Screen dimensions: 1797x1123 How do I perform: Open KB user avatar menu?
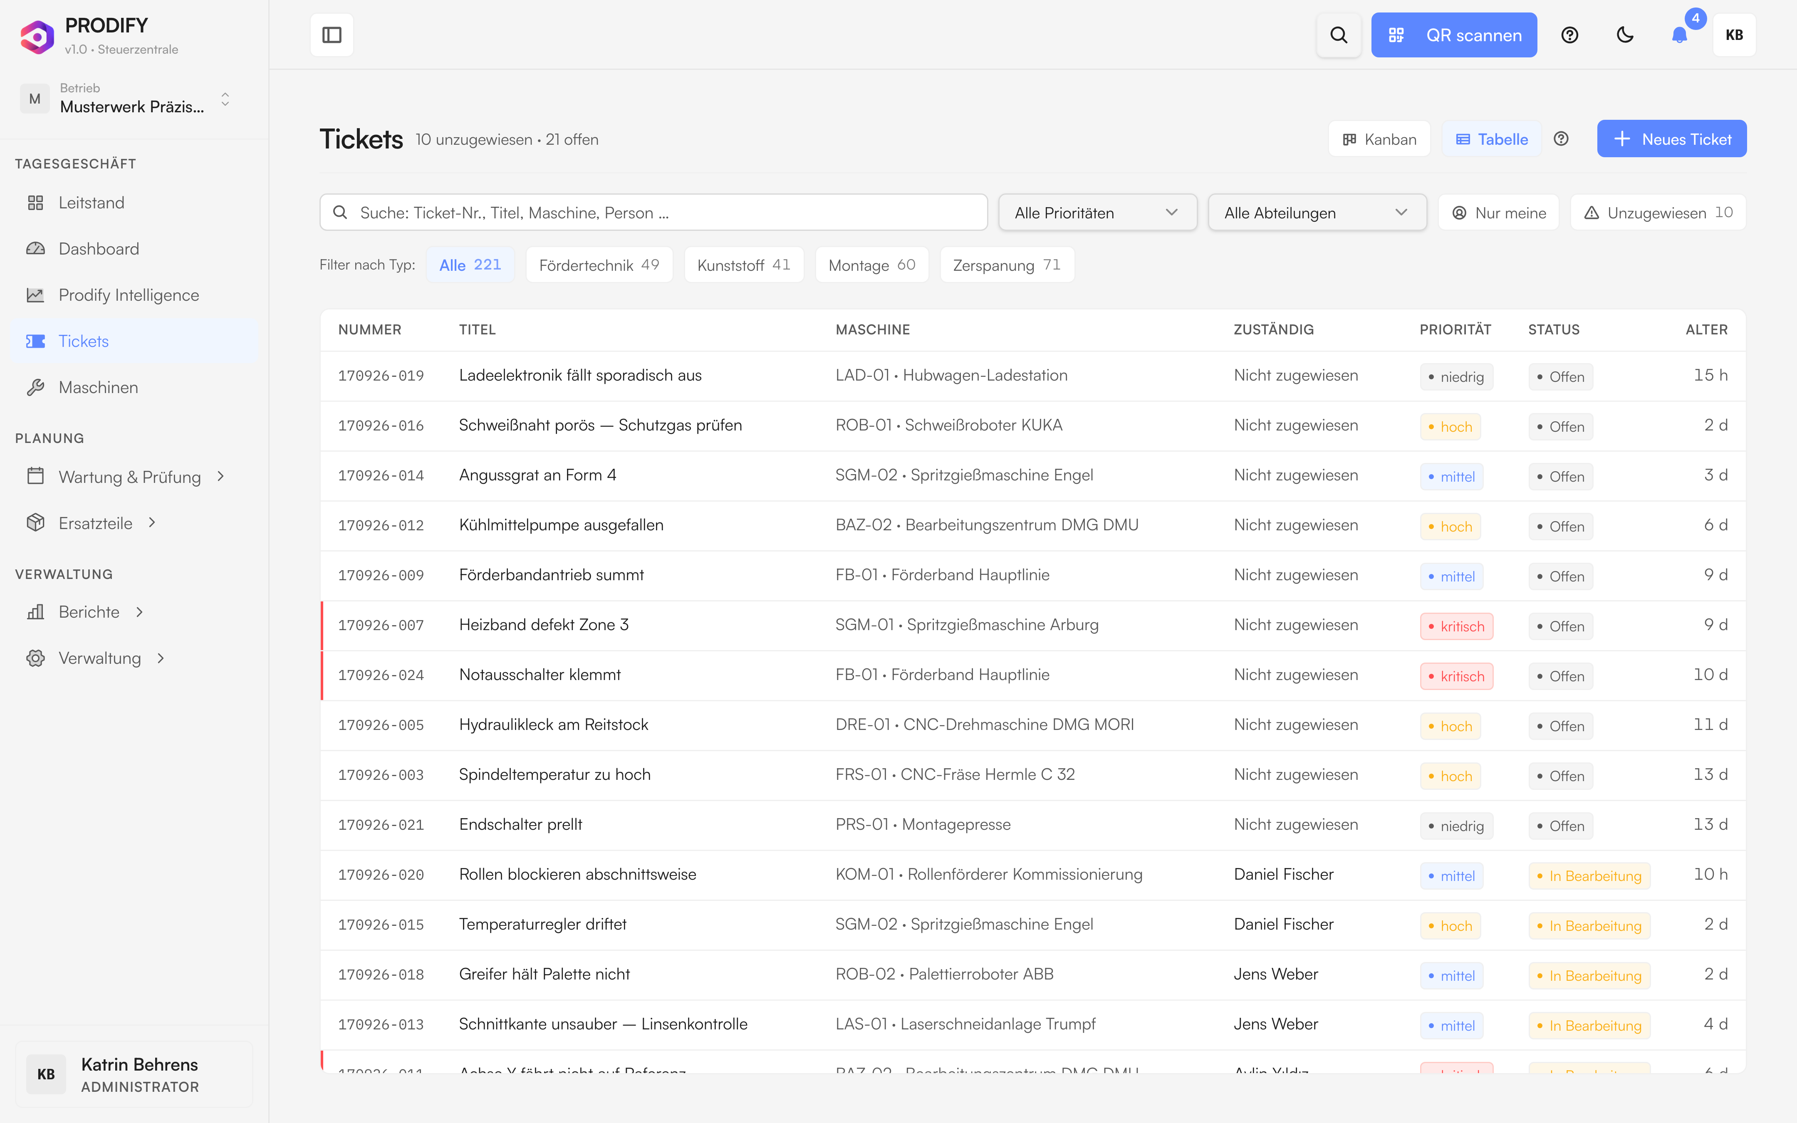click(1735, 35)
